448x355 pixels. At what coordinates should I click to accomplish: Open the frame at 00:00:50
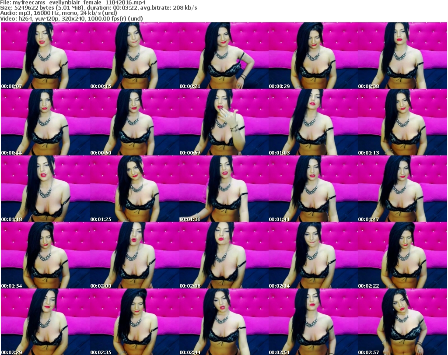135,122
